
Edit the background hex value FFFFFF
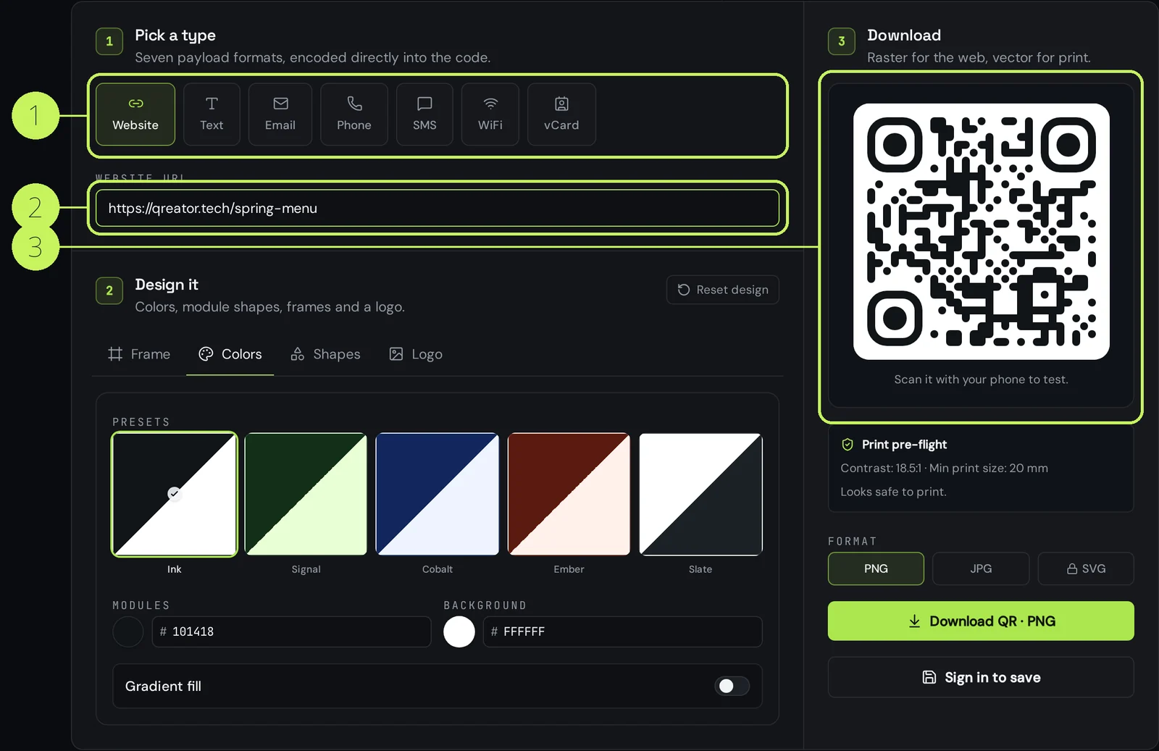pos(623,632)
